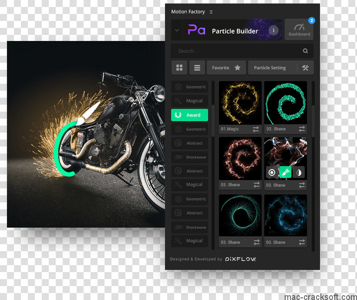Click the Motion Factory panel title
Image resolution: width=357 pixels, height=300 pixels.
click(x=188, y=12)
